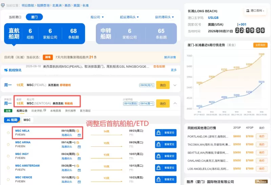This screenshot has width=271, height=185.
Task: Select the MSC AMSTERDAM voyage radio button
Action: click(x=8, y=168)
